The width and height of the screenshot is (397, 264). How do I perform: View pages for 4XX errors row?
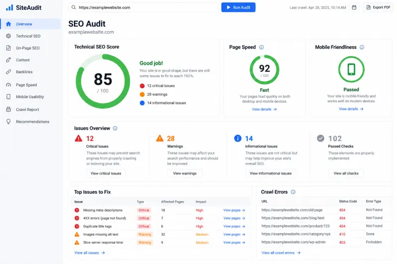(234, 218)
